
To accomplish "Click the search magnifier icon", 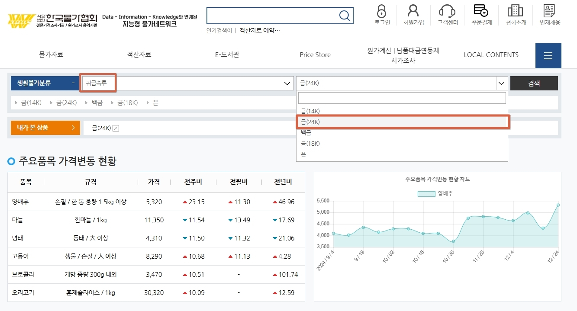I will coord(345,16).
